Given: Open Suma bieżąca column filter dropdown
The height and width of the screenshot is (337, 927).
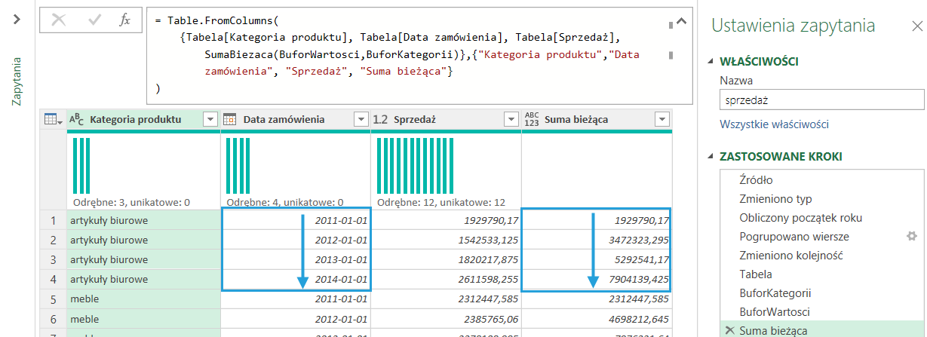Looking at the screenshot, I should [661, 119].
